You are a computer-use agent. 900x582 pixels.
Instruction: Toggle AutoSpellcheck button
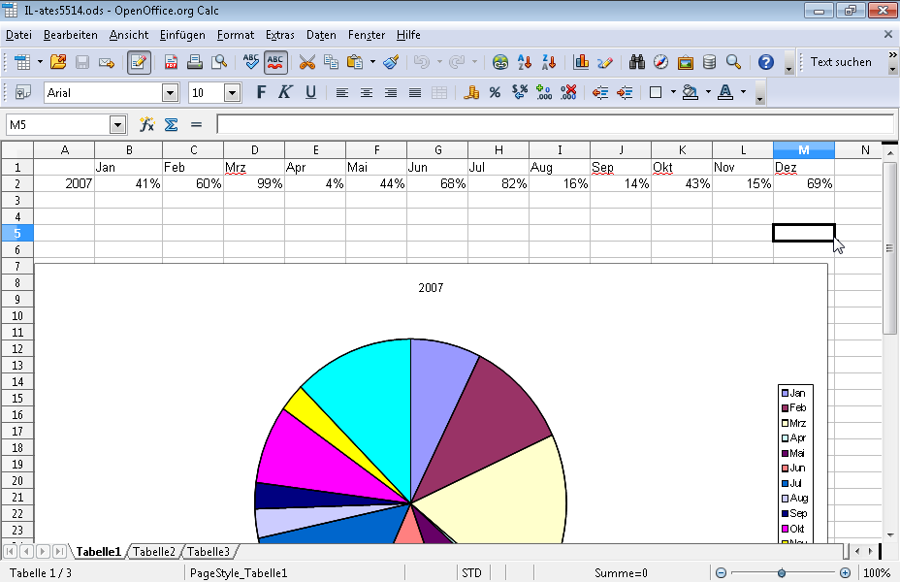[x=275, y=62]
